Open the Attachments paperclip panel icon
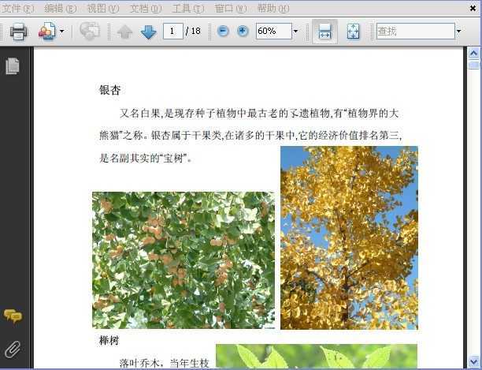Viewport: 482px width, 370px height. coord(13,349)
